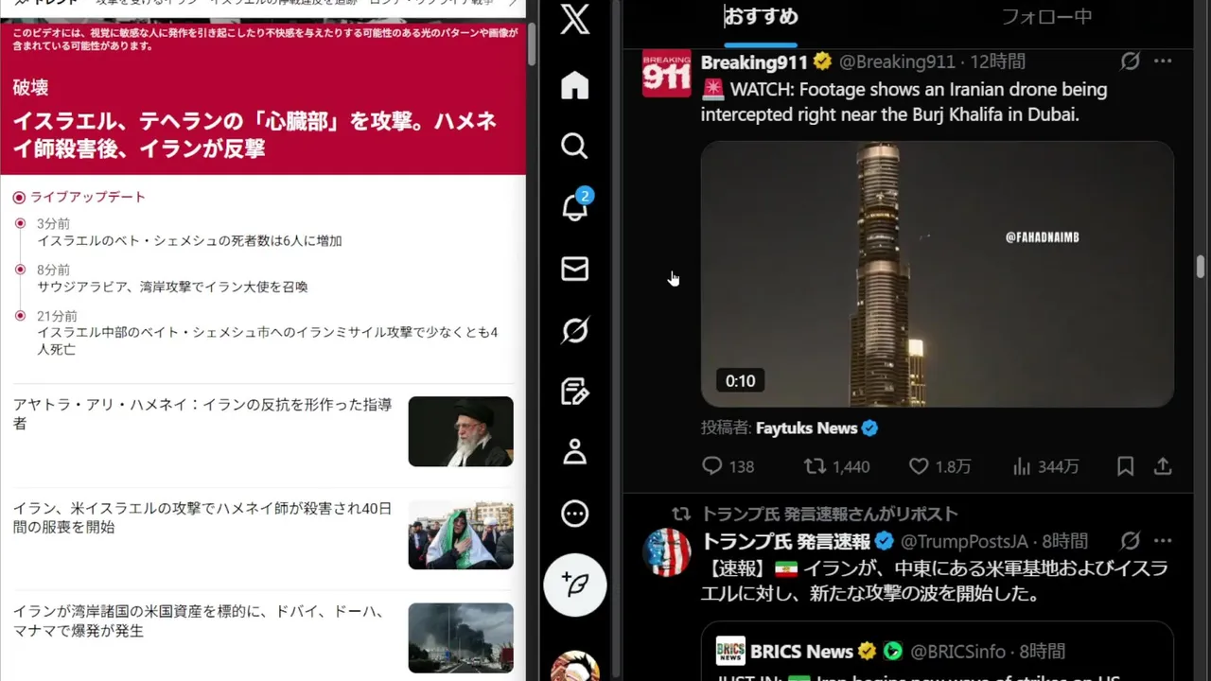Click the X timeline scrollbar thumb
Viewport: 1211px width, 681px height.
[1201, 267]
